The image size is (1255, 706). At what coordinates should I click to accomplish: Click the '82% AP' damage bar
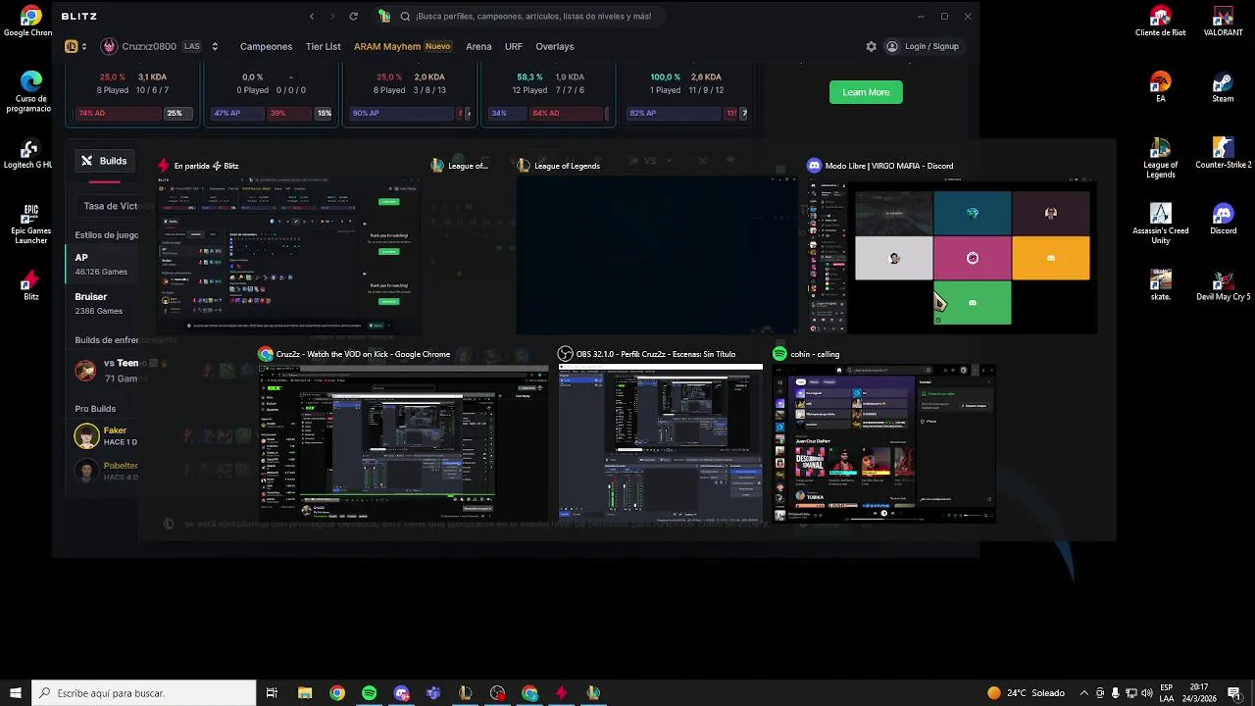(x=675, y=113)
